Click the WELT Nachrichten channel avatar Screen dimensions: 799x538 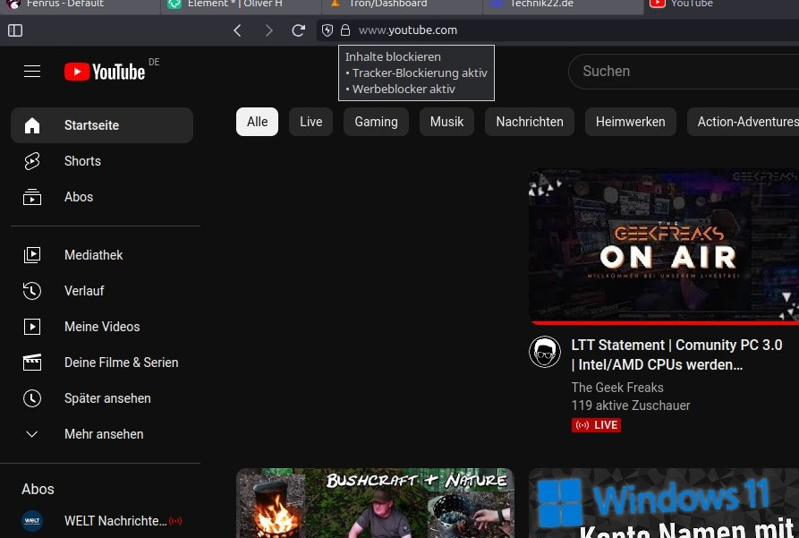point(32,521)
